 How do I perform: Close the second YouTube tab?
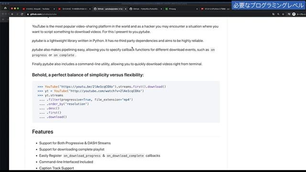click(x=90, y=9)
